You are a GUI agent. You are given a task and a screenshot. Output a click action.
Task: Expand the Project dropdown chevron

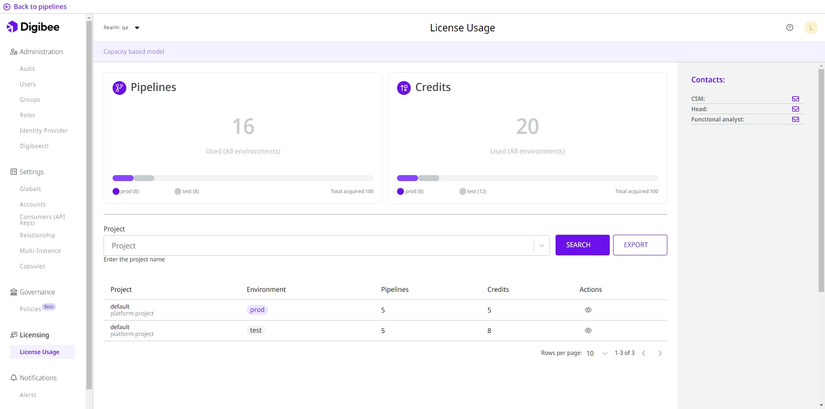(x=542, y=245)
